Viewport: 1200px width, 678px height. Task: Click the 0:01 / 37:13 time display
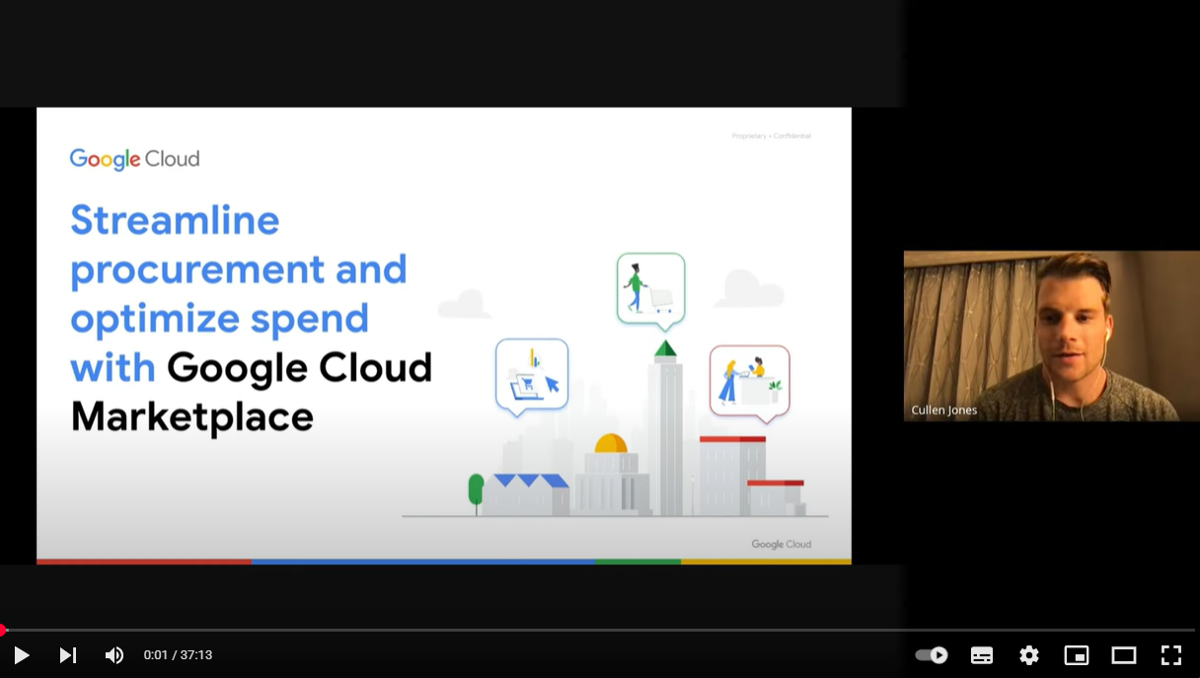pos(179,655)
